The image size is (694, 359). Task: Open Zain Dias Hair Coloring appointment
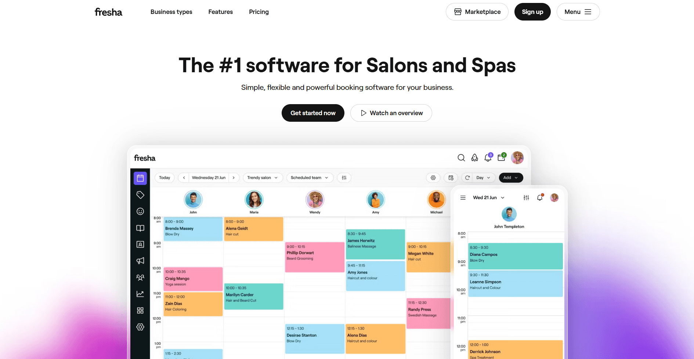coord(193,304)
